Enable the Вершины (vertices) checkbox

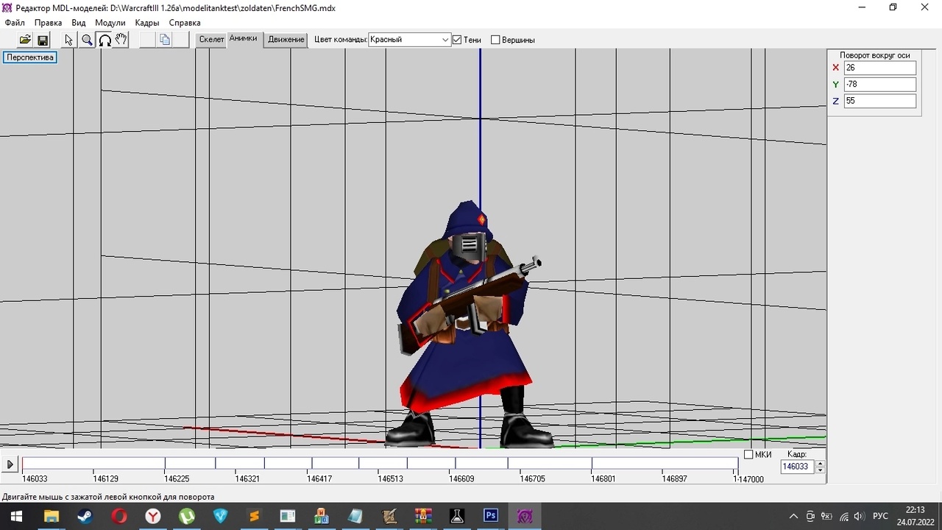[x=495, y=40]
